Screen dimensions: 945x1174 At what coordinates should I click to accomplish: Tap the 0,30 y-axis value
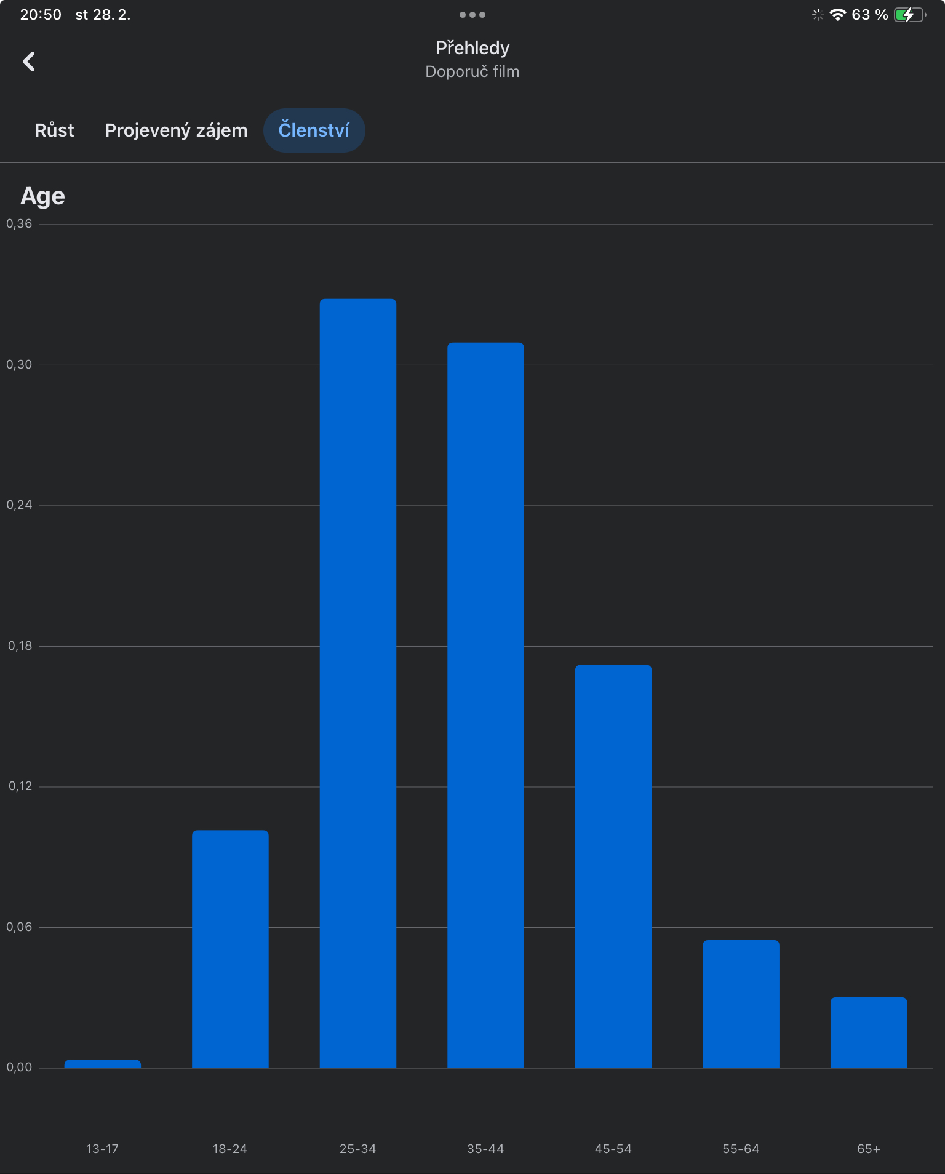19,365
